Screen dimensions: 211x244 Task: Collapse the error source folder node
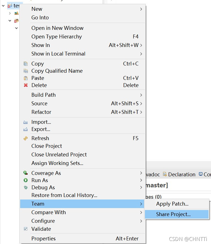point(10,20)
